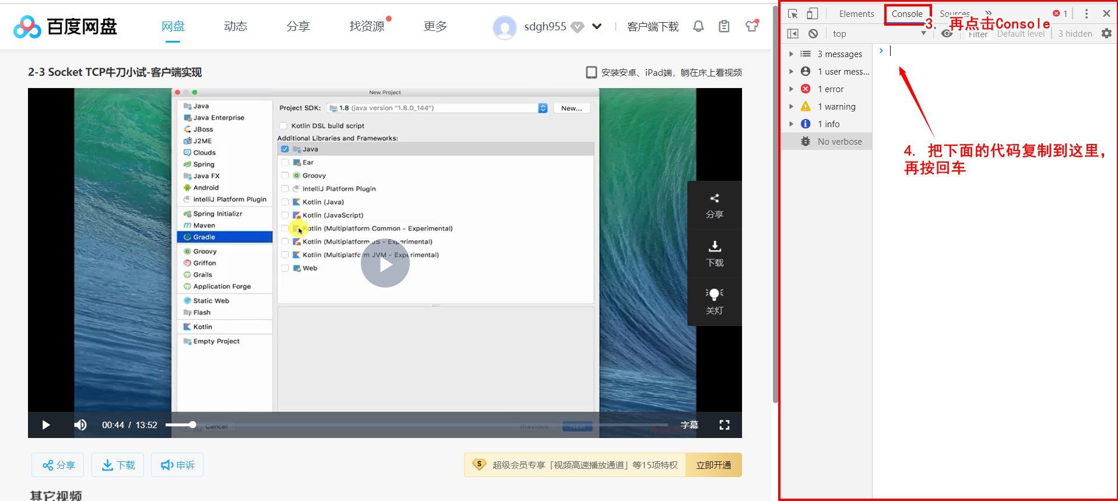This screenshot has height=501, width=1118.
Task: Click the yellow warning triangle icon
Action: (806, 106)
